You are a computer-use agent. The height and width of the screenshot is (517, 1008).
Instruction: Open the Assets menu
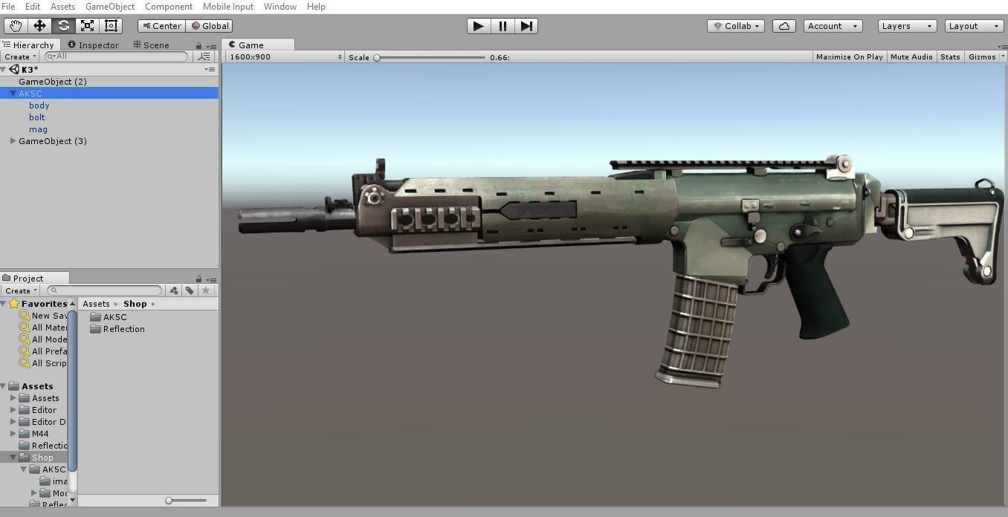[x=62, y=6]
